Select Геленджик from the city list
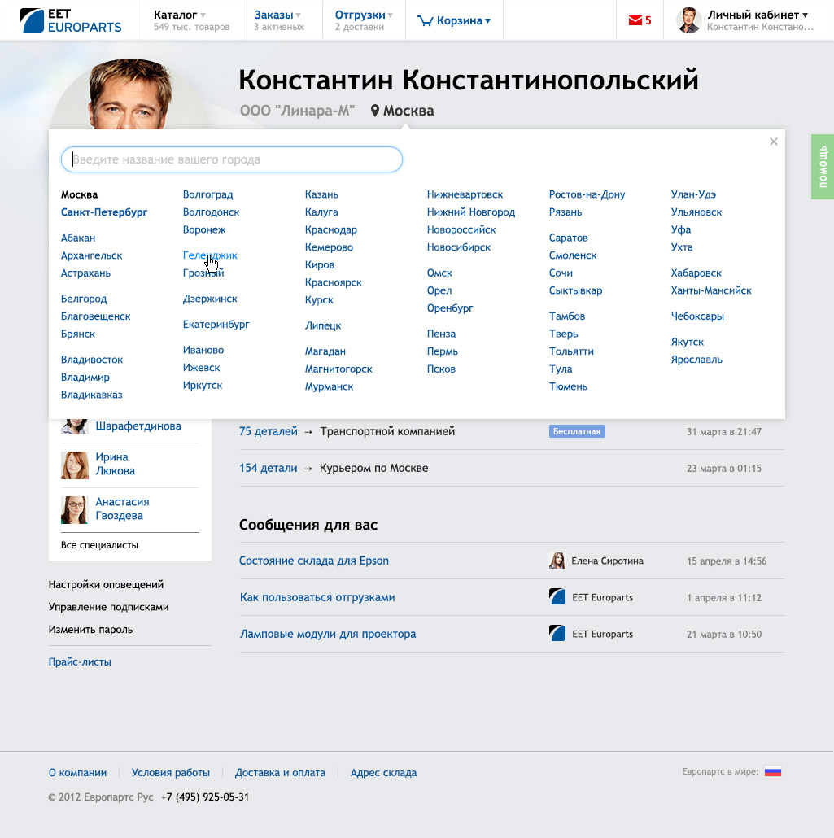 coord(210,255)
